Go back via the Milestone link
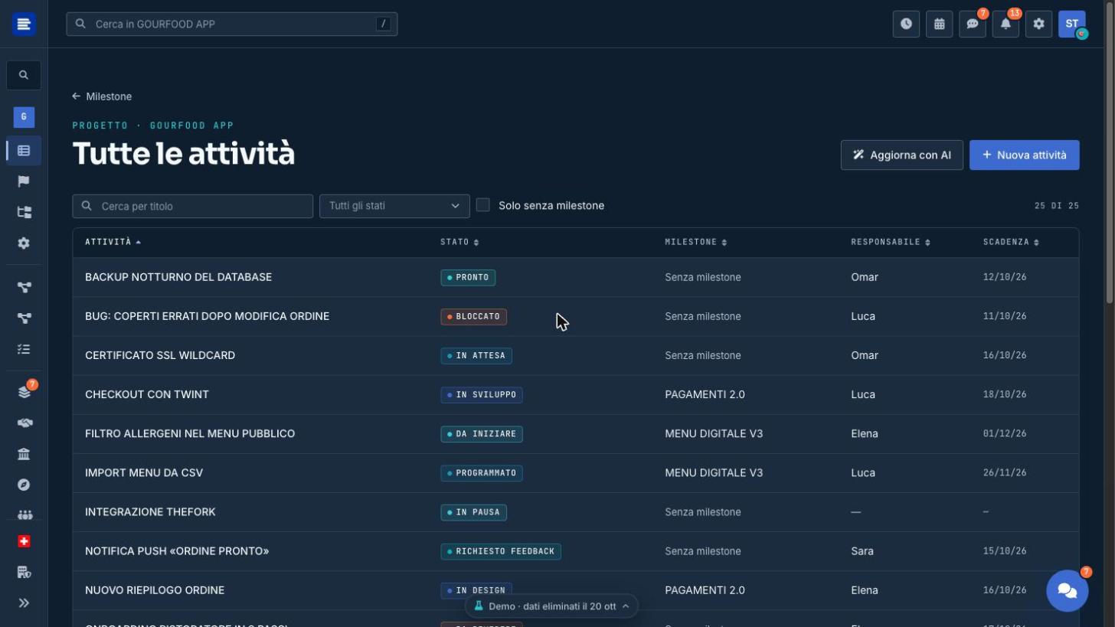 pos(102,96)
